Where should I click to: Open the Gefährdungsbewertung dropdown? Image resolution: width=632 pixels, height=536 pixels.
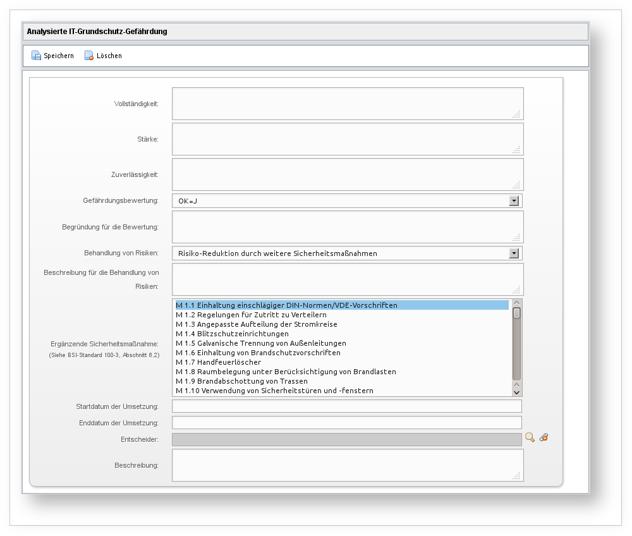click(x=514, y=201)
